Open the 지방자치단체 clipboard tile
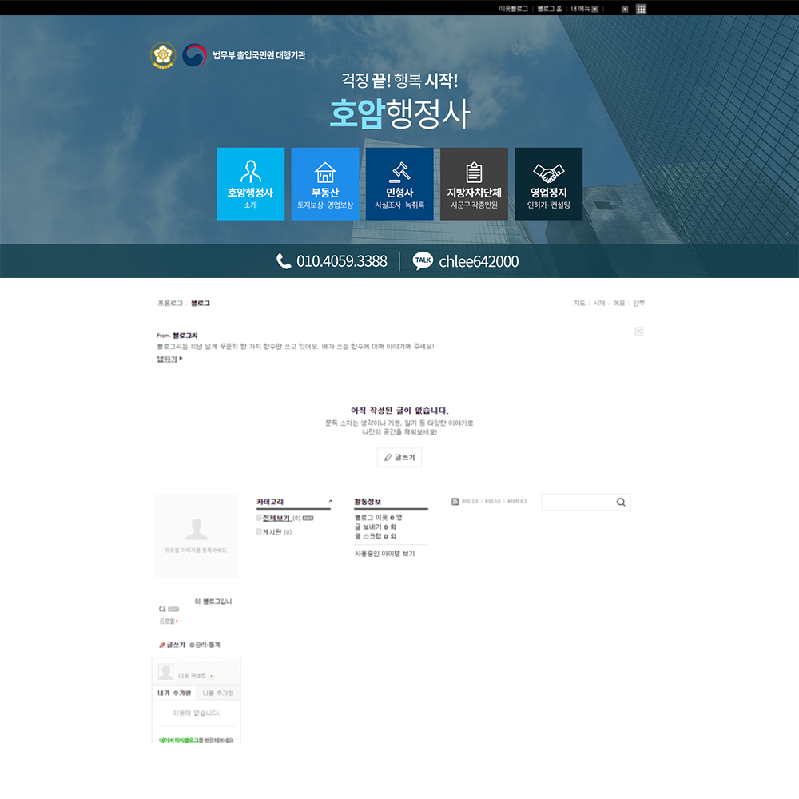The image size is (799, 799). (474, 183)
